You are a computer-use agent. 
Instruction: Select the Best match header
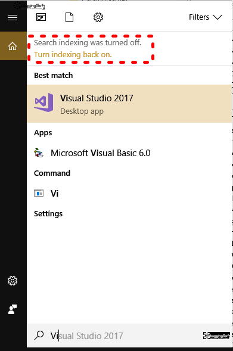pos(54,76)
